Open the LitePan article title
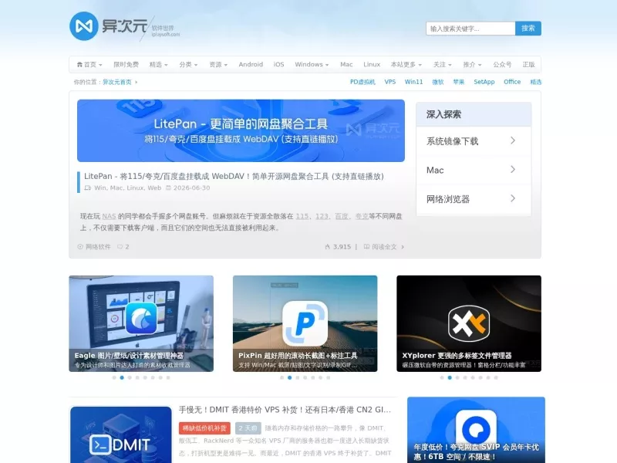 [x=234, y=177]
